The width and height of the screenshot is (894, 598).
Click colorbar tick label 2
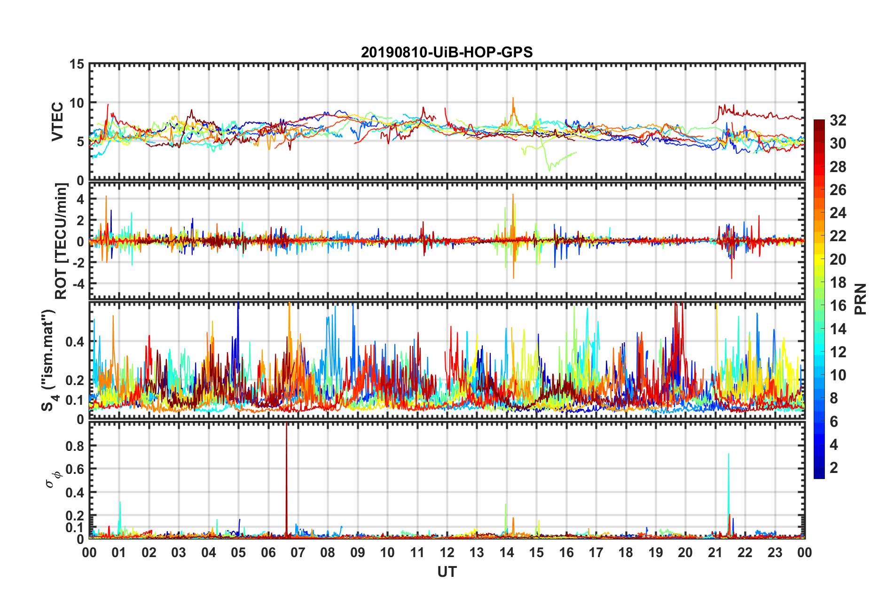tap(834, 468)
